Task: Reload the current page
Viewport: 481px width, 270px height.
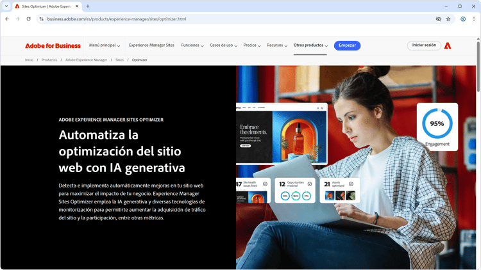Action: 28,19
